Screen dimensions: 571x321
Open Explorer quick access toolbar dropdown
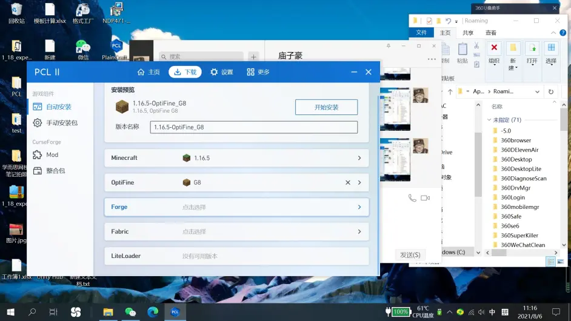point(456,21)
